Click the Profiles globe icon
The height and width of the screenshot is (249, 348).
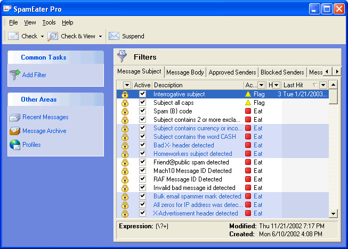tap(15, 145)
